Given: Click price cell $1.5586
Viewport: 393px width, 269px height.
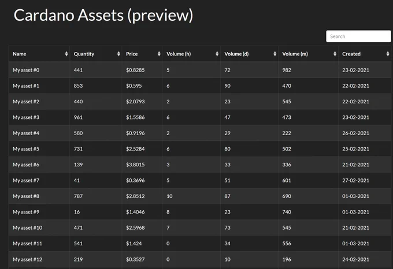Looking at the screenshot, I should coord(135,117).
